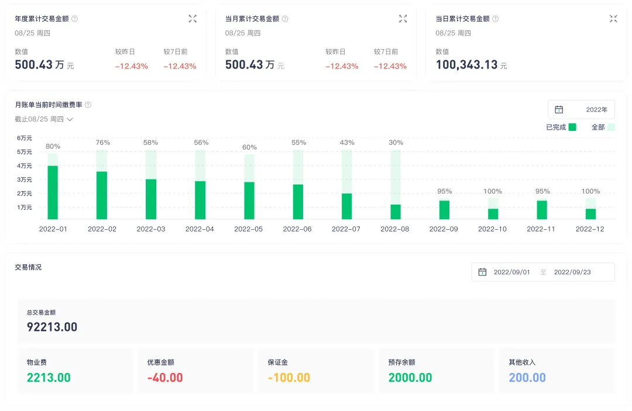The height and width of the screenshot is (411, 632).
Task: Expand the 年度累计交易金额 card to fullscreen
Action: (x=193, y=19)
